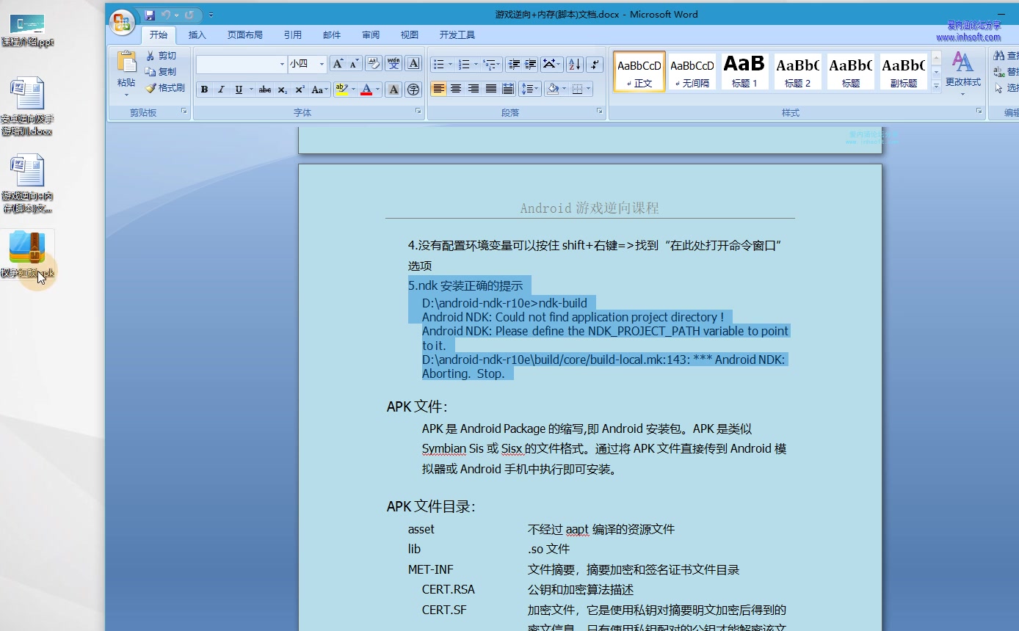Apply the 无间隔 (No Spacing) style
1019x631 pixels.
[x=692, y=71]
